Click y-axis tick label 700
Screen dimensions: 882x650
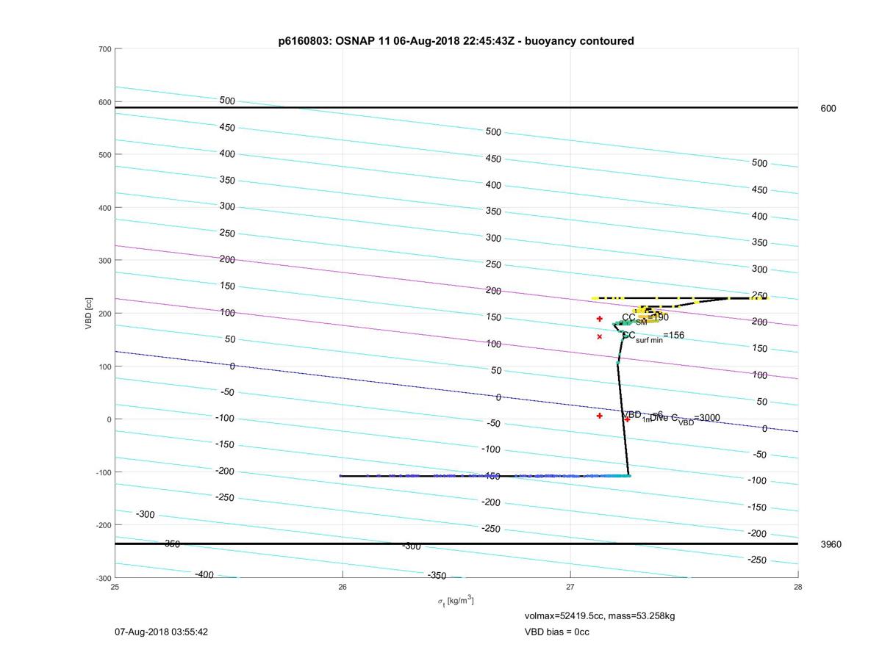coord(104,49)
